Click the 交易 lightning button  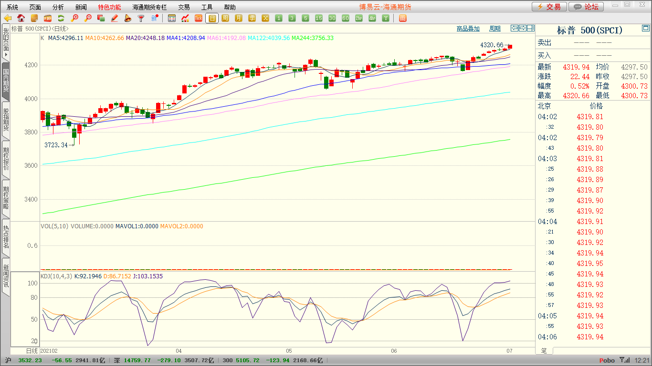point(549,7)
